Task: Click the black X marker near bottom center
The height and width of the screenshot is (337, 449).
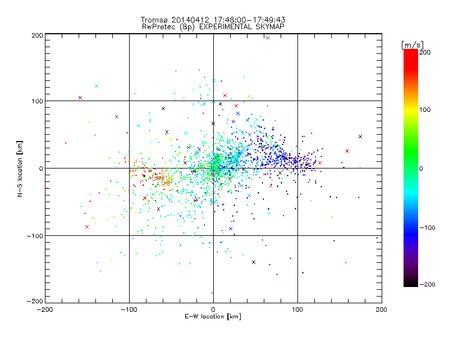Action: coord(254,262)
